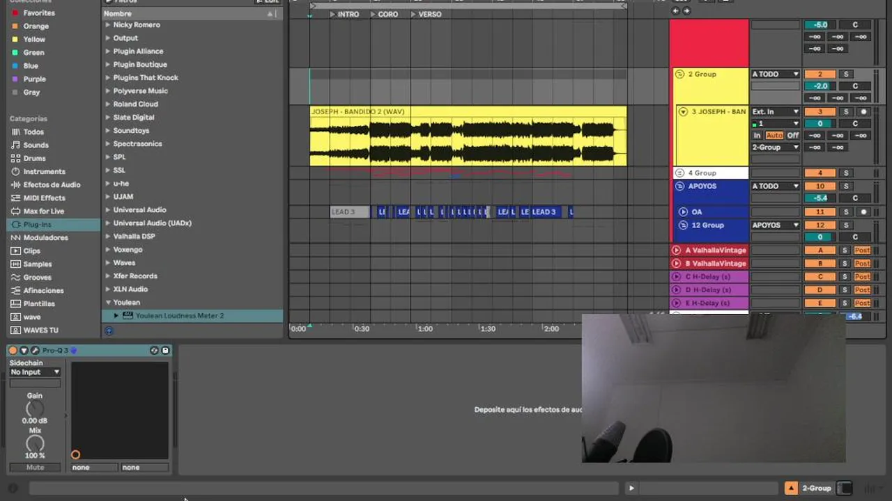Image resolution: width=892 pixels, height=501 pixels.
Task: Select the MIDI Effects category icon
Action: 15,198
